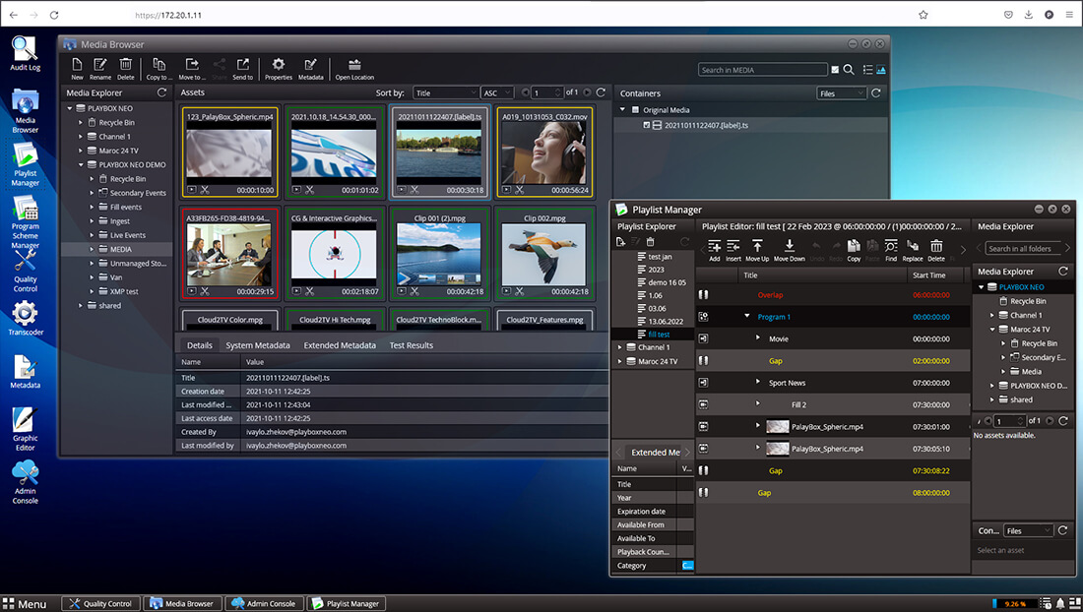
Task: Expand the Sport News playlist row
Action: point(758,382)
